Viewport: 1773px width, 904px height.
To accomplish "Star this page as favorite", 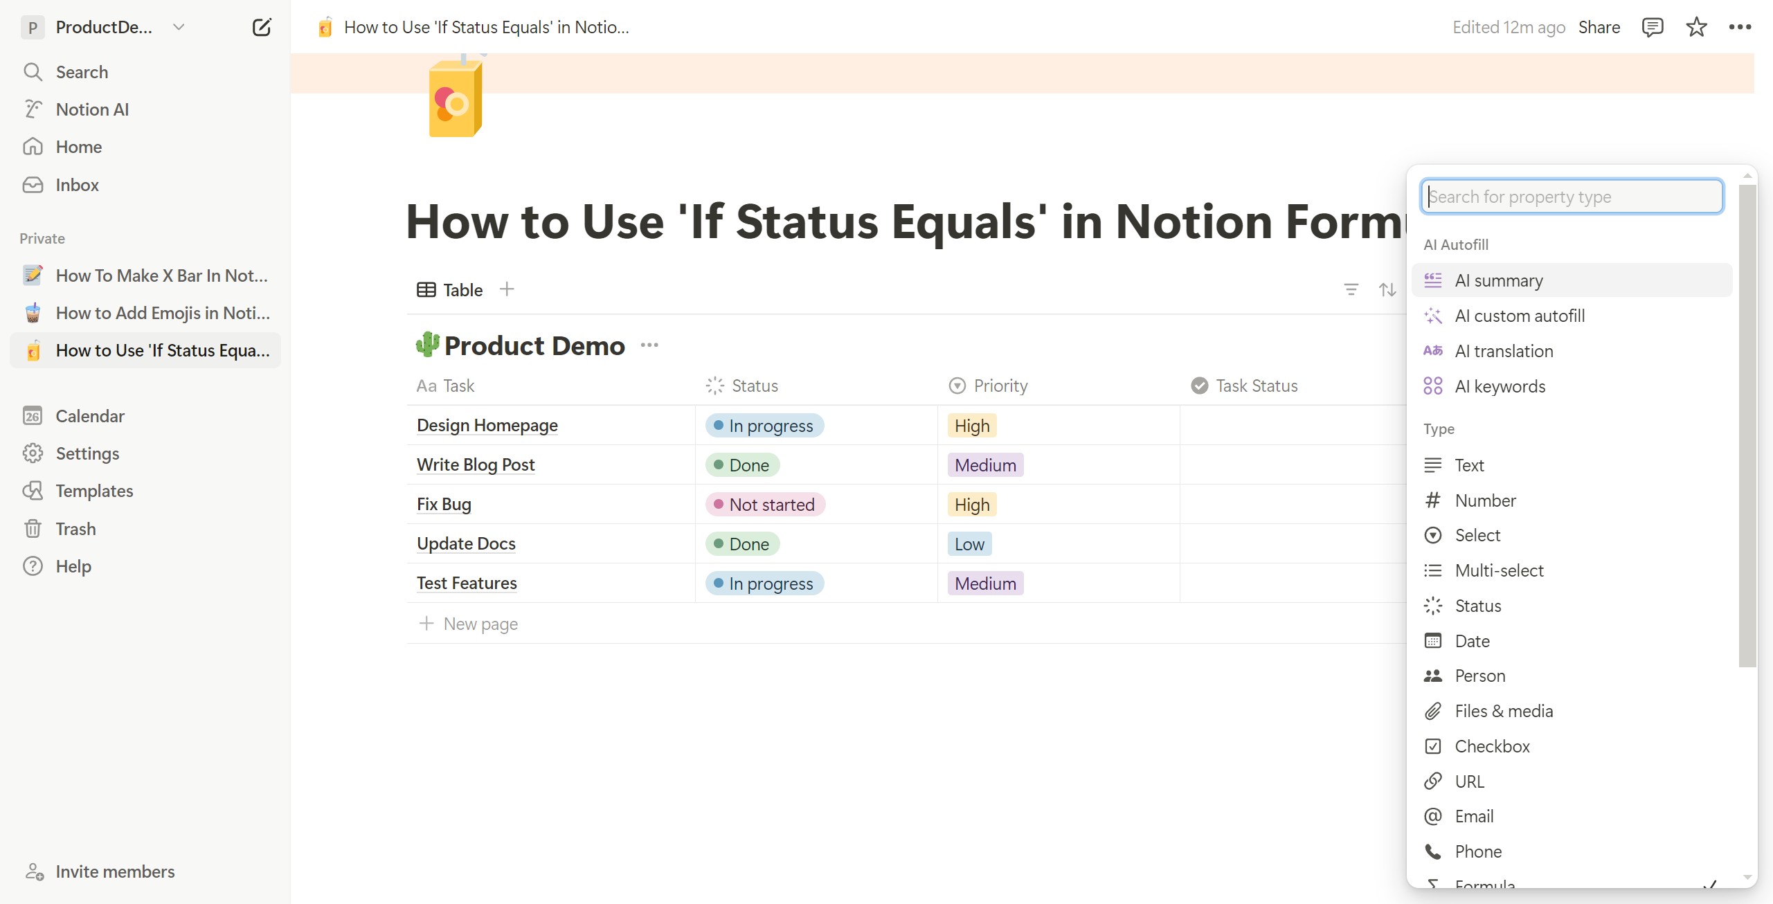I will pos(1696,27).
